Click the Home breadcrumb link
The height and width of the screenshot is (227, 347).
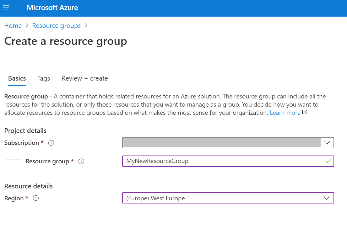[13, 26]
